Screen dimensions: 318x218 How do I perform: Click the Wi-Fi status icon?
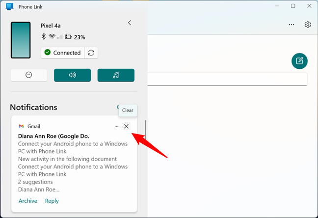52,36
